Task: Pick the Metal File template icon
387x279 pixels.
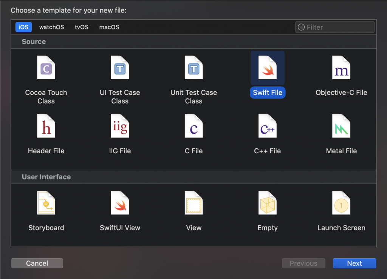Action: click(x=341, y=126)
